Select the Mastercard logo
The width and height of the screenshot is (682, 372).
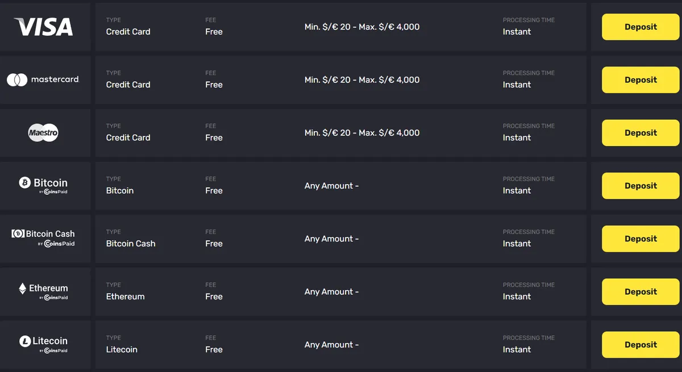(x=44, y=80)
